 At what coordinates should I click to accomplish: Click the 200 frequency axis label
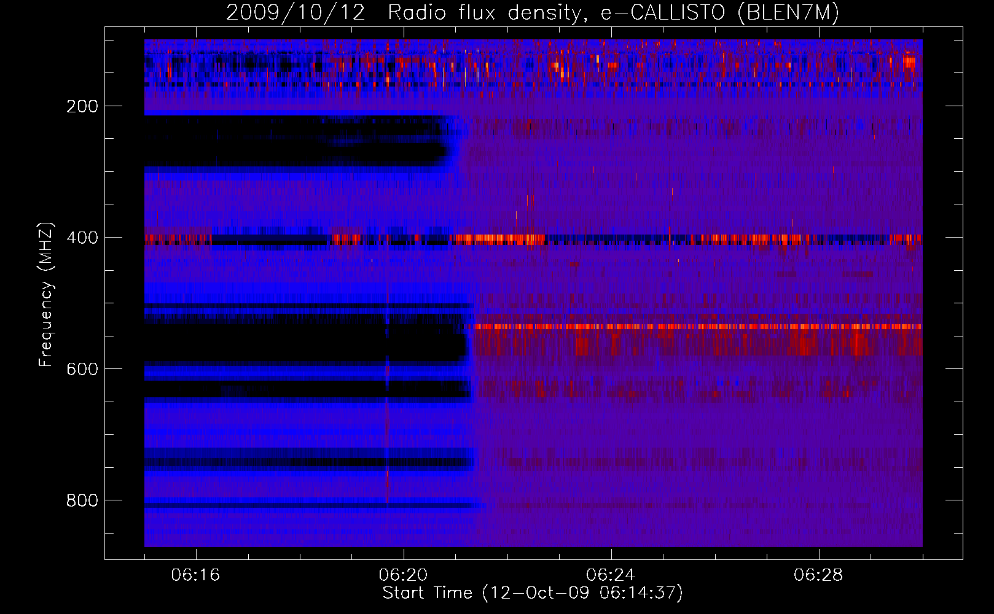coord(82,106)
